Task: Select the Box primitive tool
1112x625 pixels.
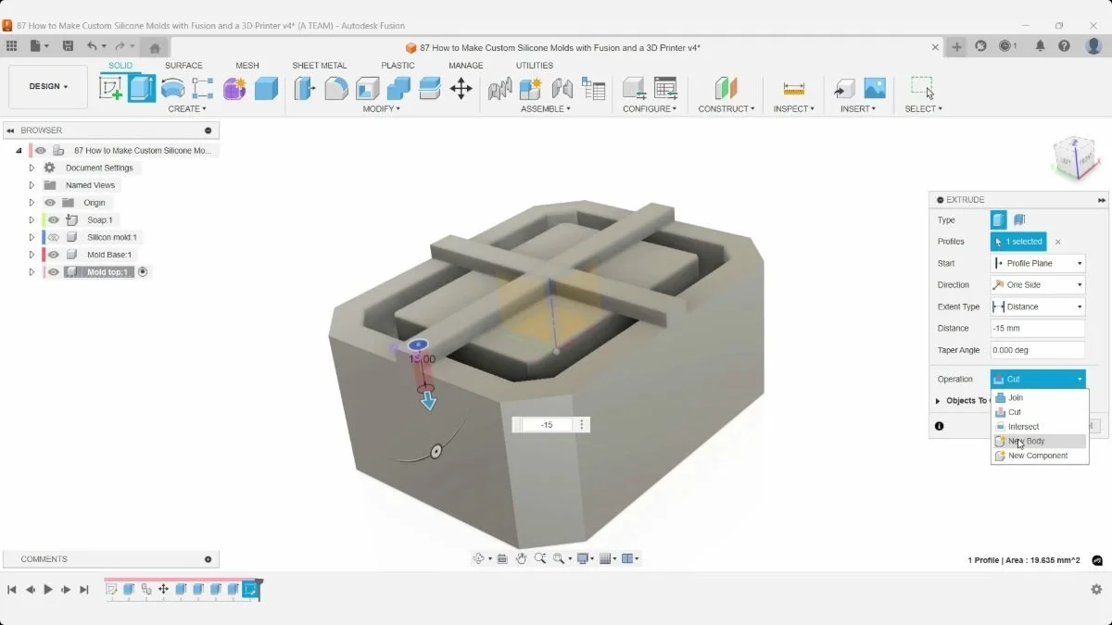Action: coord(266,88)
